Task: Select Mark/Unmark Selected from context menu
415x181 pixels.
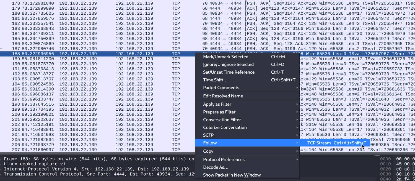Action: (225, 57)
